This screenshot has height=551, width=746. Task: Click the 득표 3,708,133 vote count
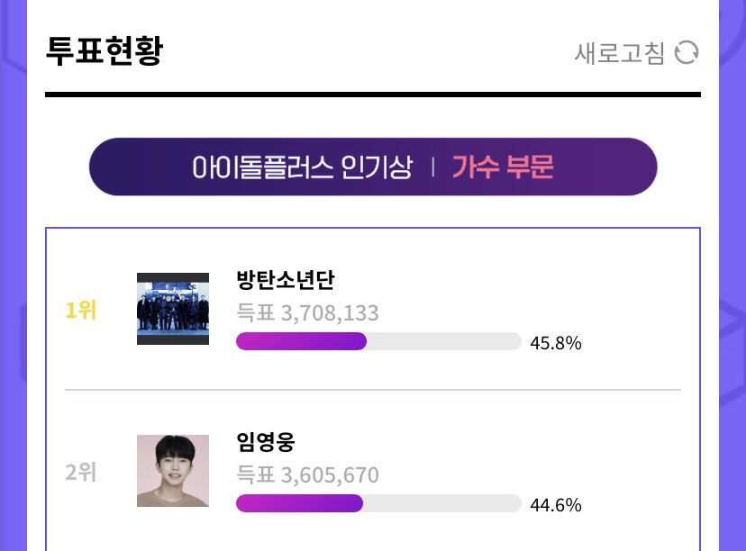[x=308, y=312]
